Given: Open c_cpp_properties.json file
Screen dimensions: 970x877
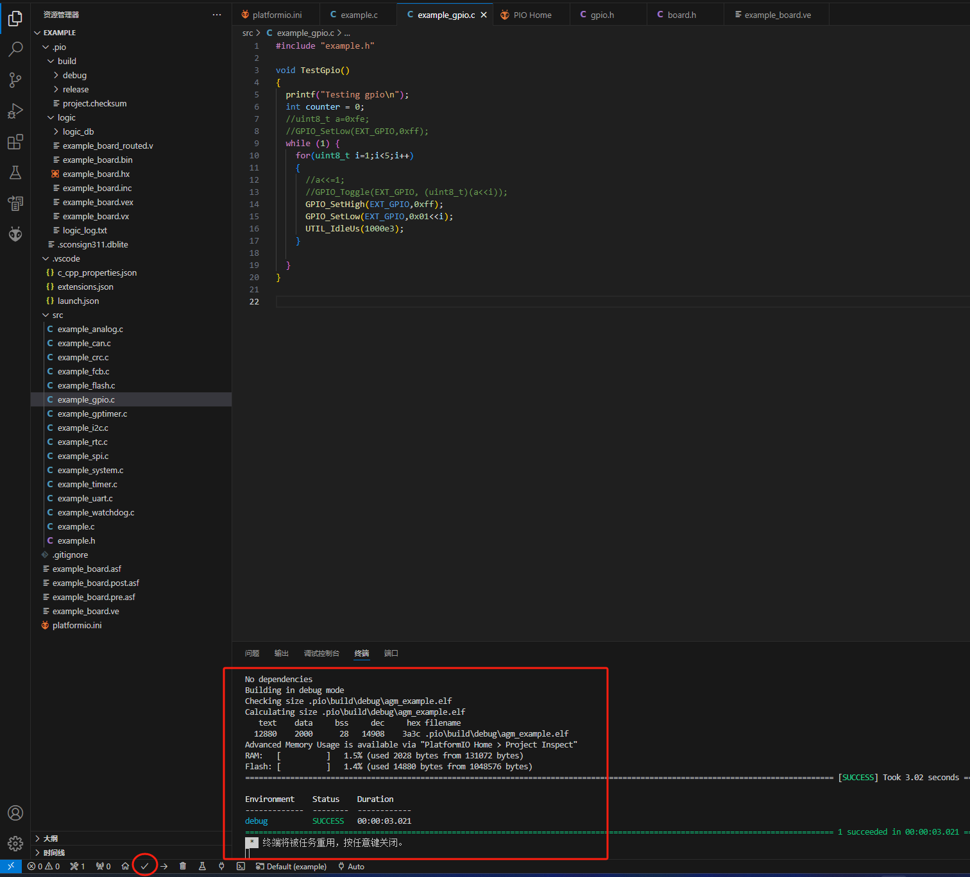Looking at the screenshot, I should [131, 272].
